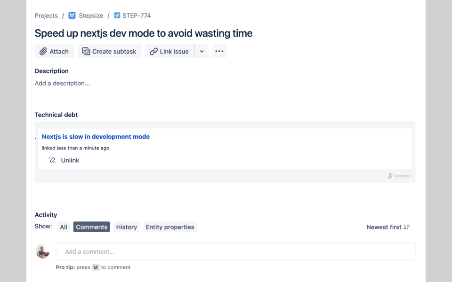452x282 pixels.
Task: Open the Entity properties tab
Action: [170, 227]
